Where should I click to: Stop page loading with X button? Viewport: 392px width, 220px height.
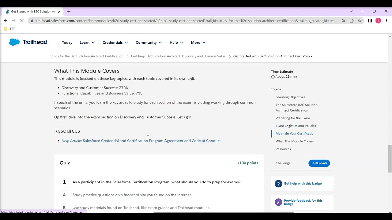22,20
